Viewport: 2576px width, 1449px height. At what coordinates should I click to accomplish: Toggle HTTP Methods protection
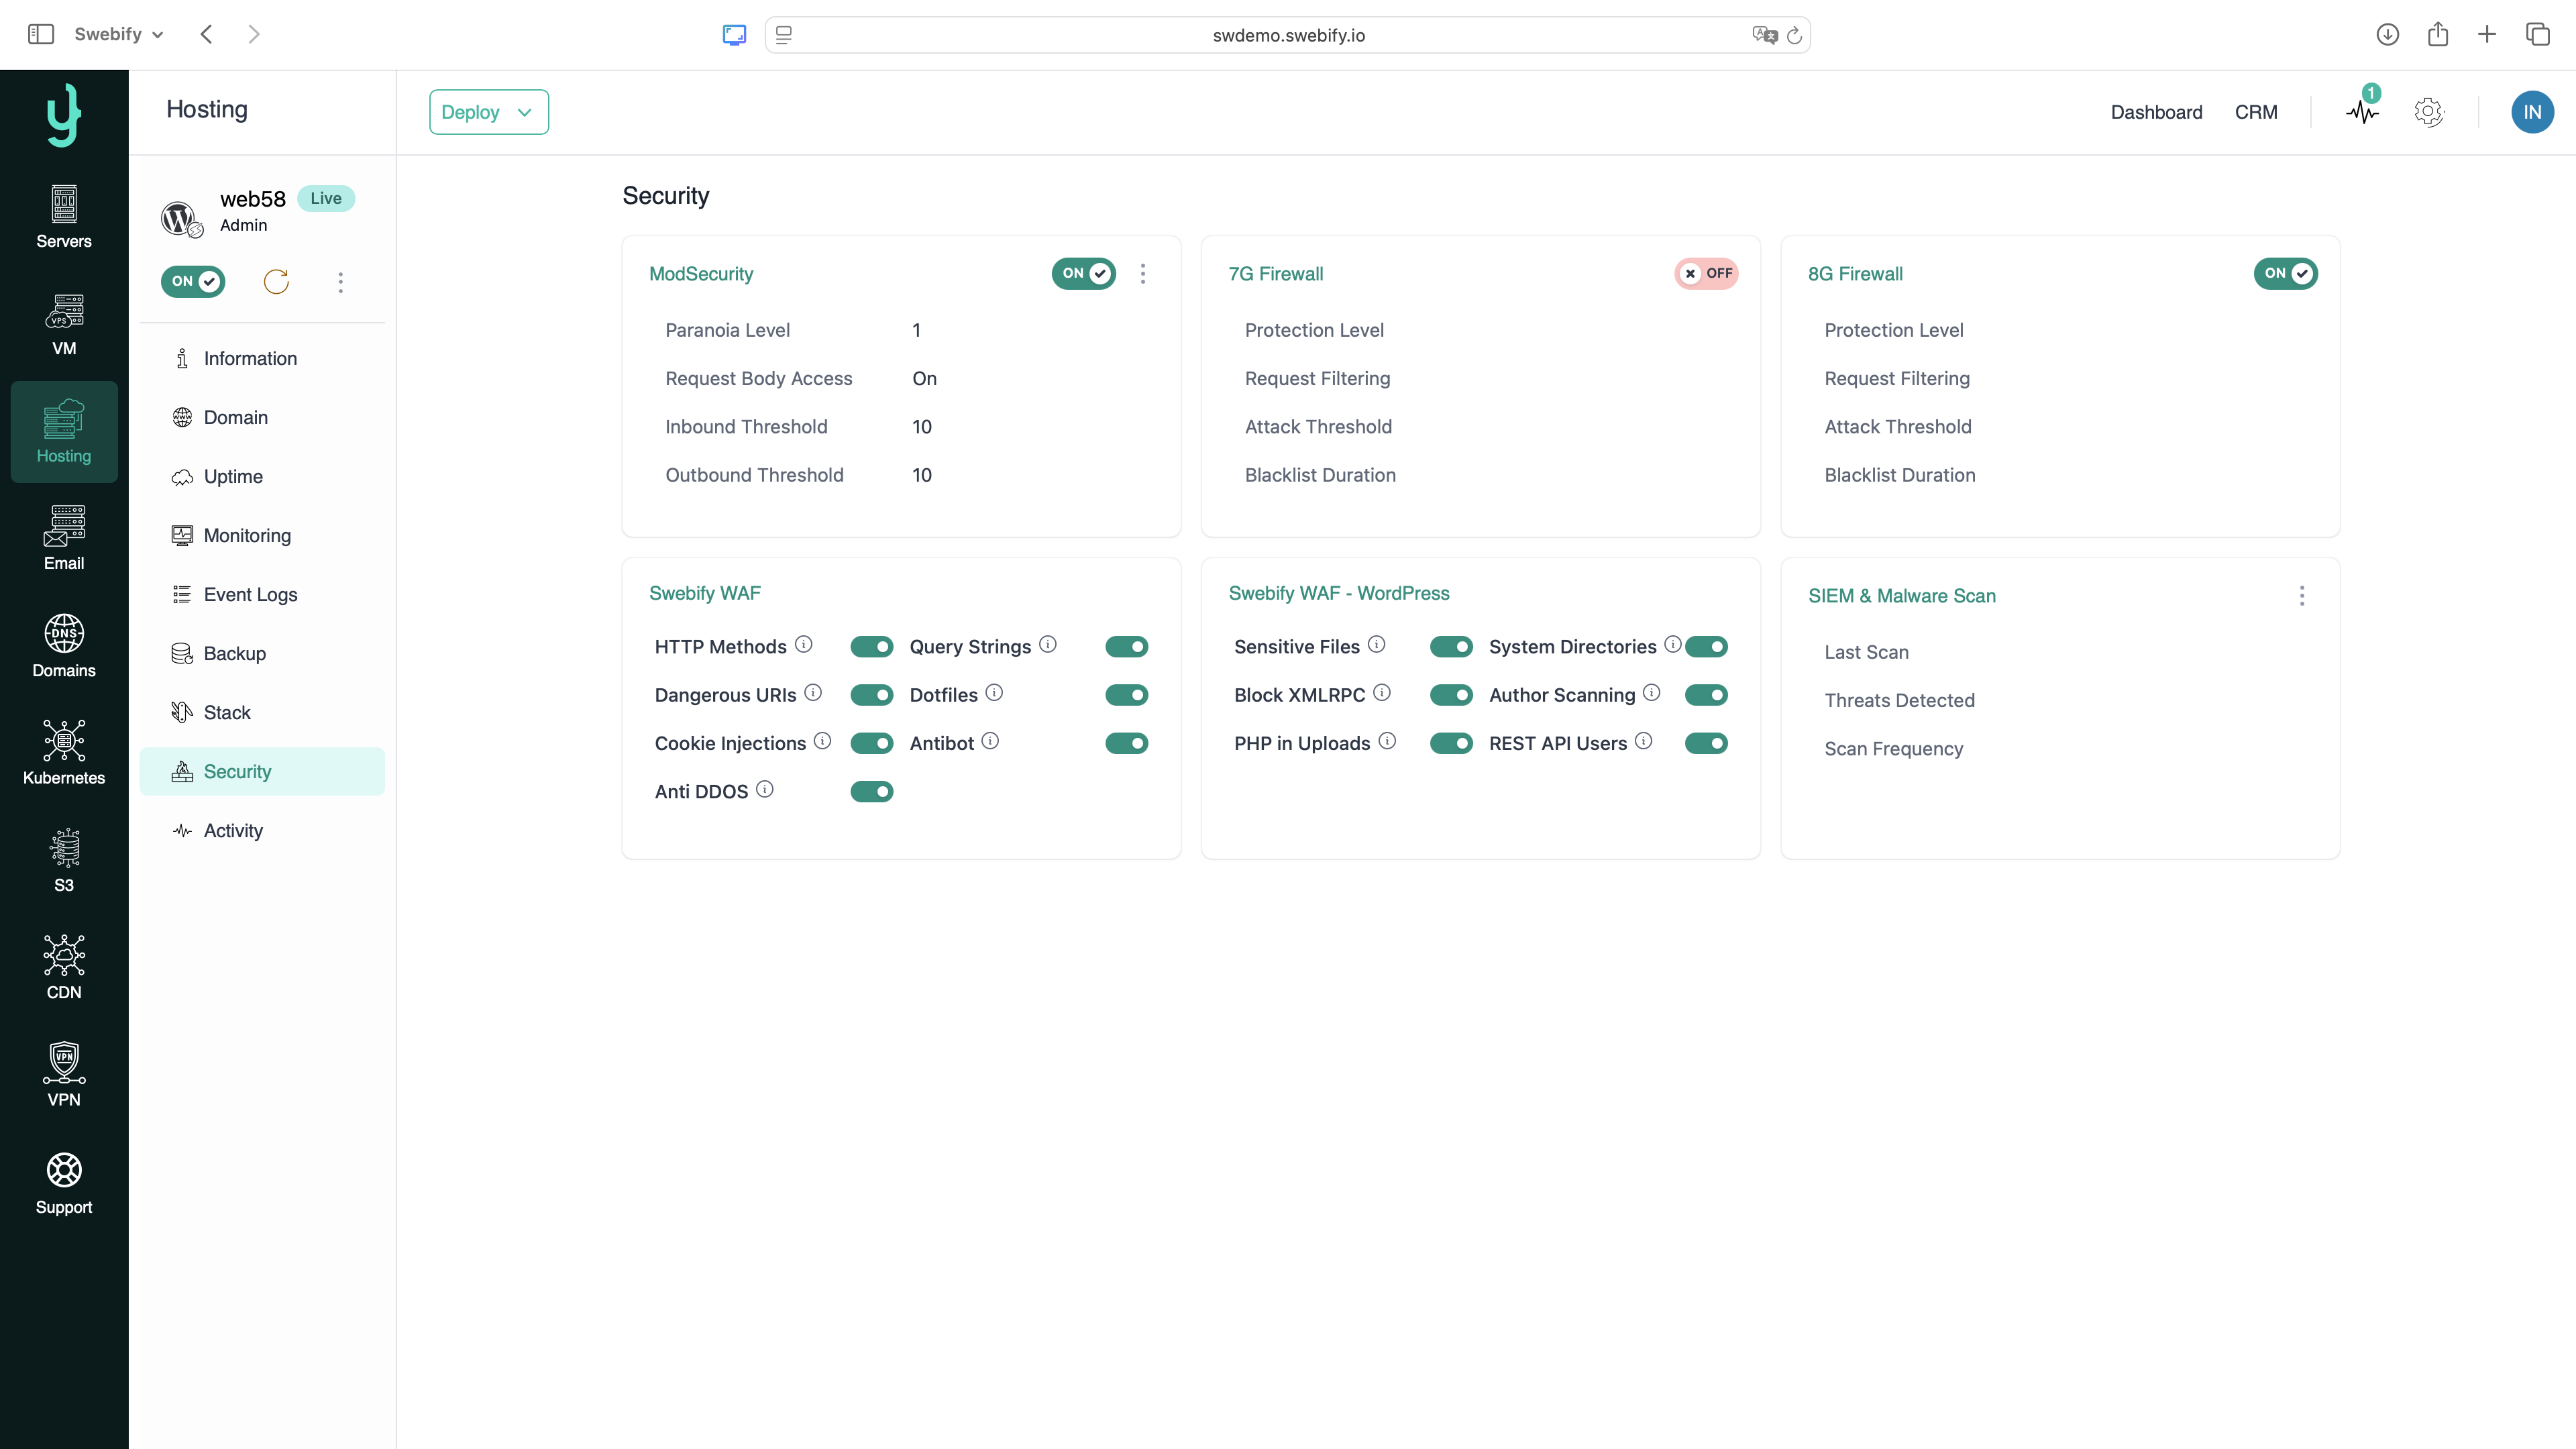872,647
